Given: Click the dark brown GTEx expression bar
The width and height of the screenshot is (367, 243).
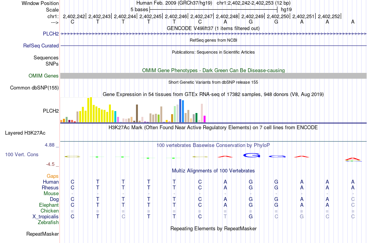Looking at the screenshot, I should click(x=137, y=113).
